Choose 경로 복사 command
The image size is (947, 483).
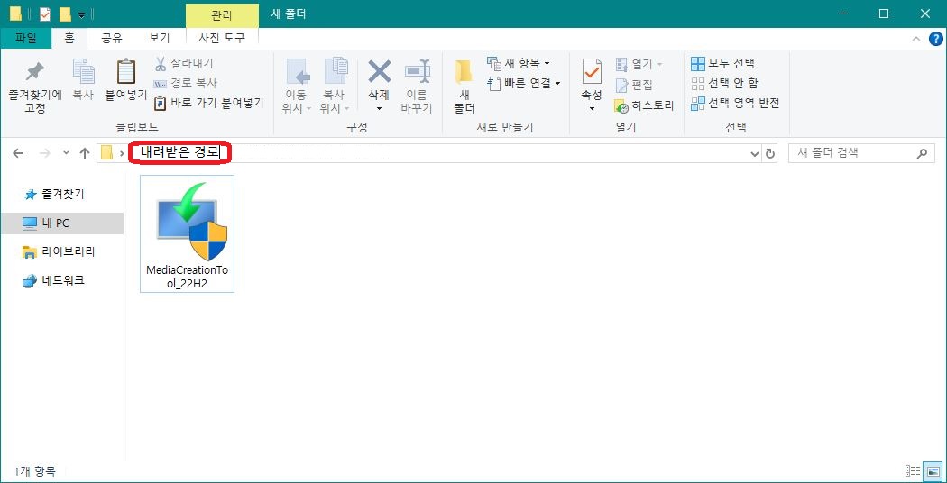(186, 83)
